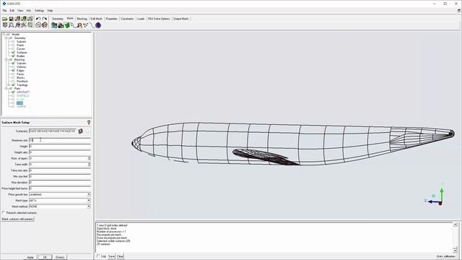The height and width of the screenshot is (260, 462).
Task: Click the OK button
Action: point(45,257)
